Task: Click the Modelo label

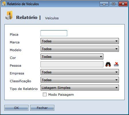Action: coord(16,50)
